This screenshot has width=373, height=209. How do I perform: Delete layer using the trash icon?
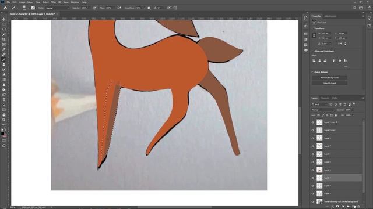[359, 207]
